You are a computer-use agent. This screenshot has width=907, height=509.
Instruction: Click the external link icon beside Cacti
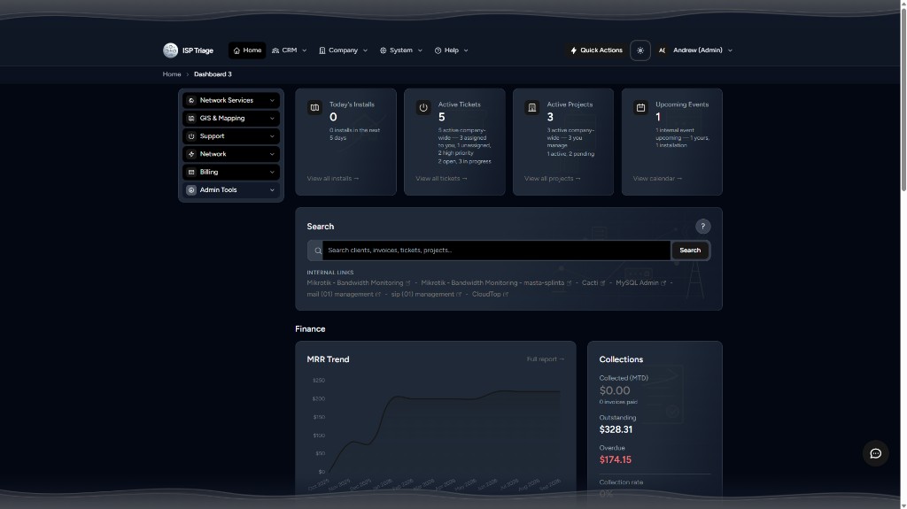(602, 283)
